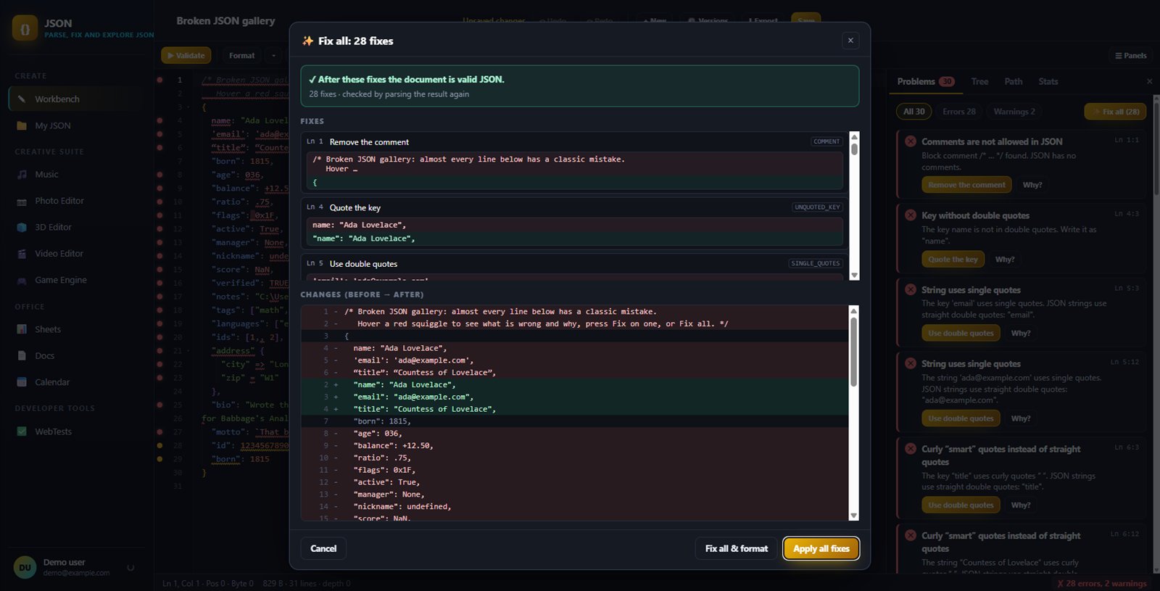The image size is (1160, 591).
Task: Open the Calendar icon in sidebar
Action: pos(22,382)
